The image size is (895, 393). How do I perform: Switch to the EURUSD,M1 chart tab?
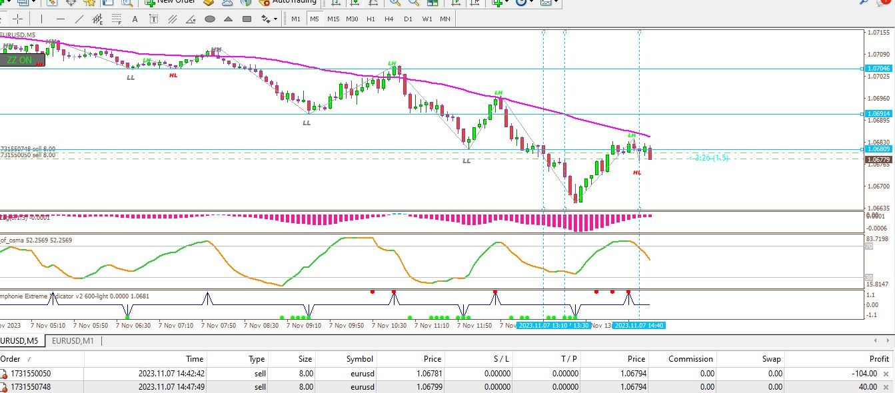[x=73, y=341]
